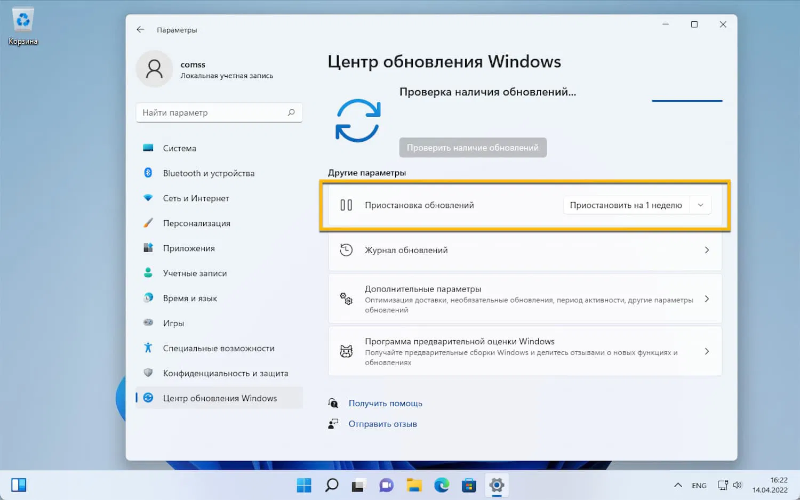The width and height of the screenshot is (800, 500).
Task: Click the Сеть и Интернет wifi icon
Action: click(148, 198)
